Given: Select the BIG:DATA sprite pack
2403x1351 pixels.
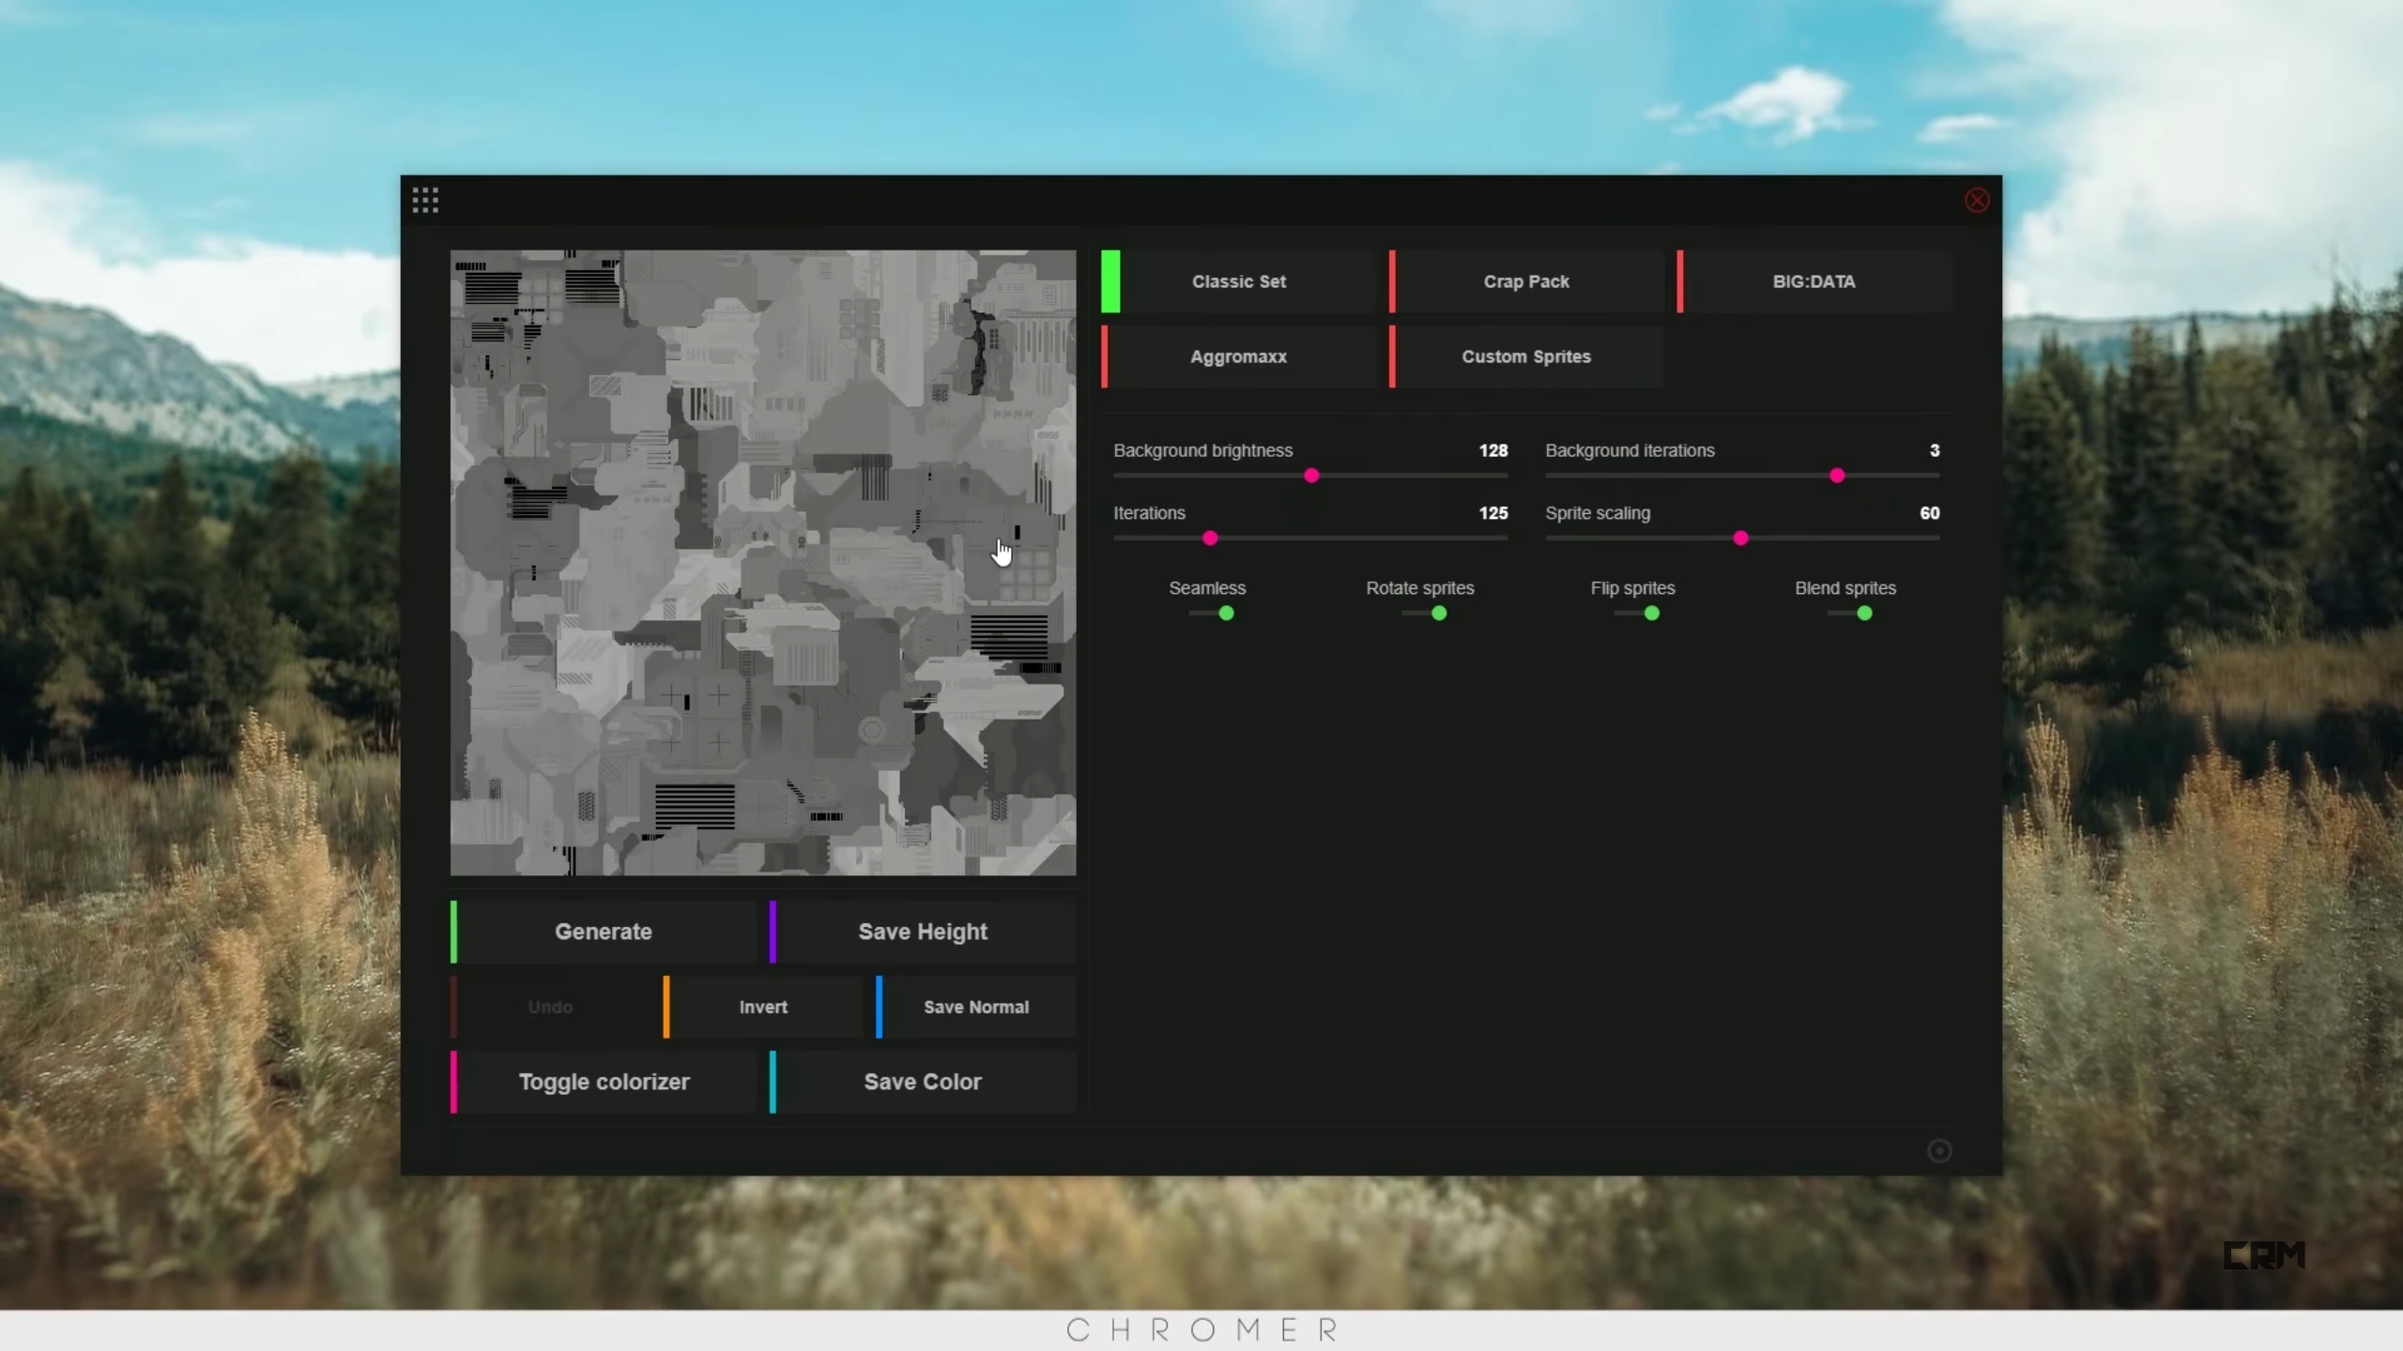Looking at the screenshot, I should 1814,281.
